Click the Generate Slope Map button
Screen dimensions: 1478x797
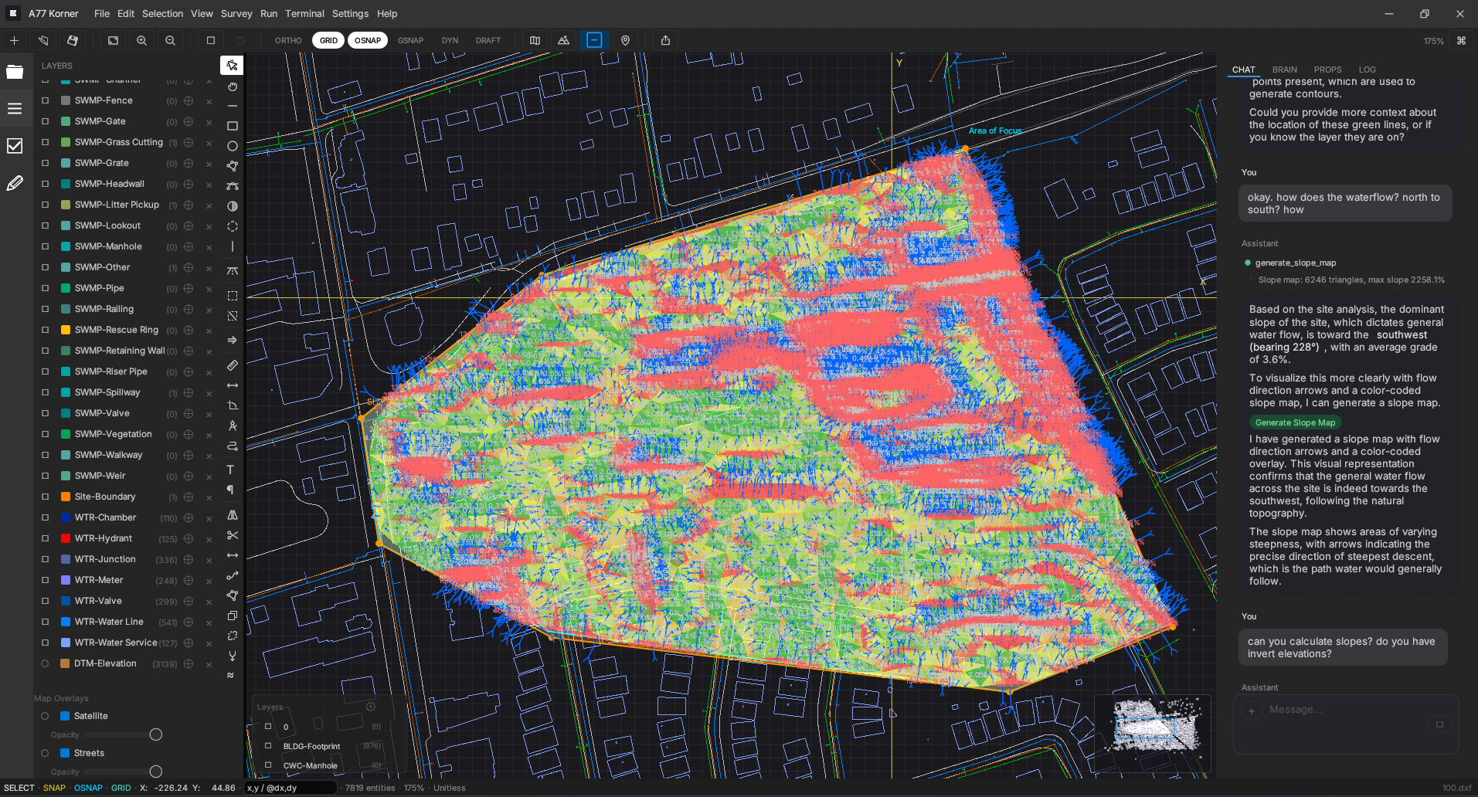pyautogui.click(x=1295, y=422)
